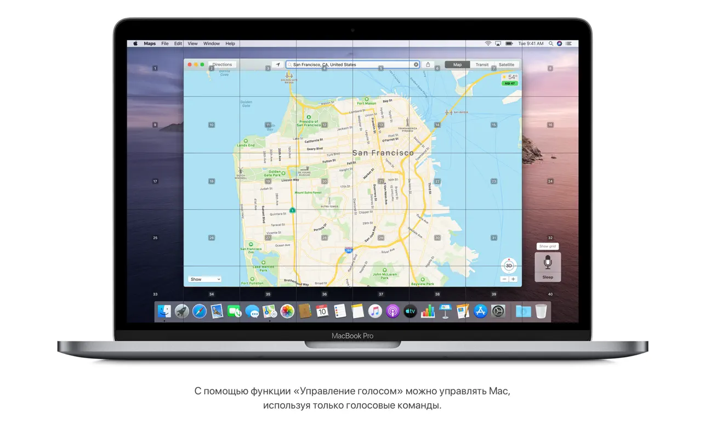Open Reminders from the Dock
705x441 pixels.
pos(340,312)
